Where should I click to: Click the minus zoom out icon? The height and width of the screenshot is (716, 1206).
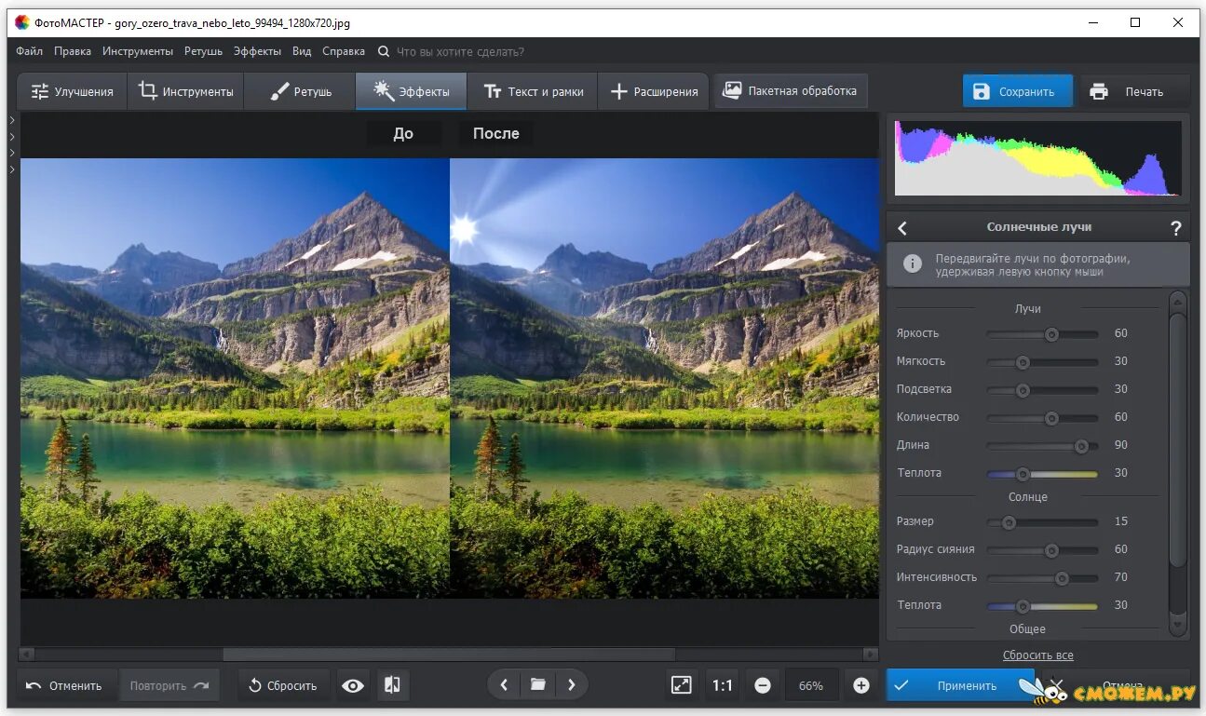tap(763, 685)
